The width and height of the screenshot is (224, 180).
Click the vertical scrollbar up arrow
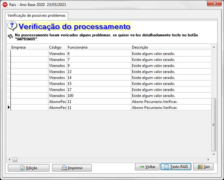214,47
